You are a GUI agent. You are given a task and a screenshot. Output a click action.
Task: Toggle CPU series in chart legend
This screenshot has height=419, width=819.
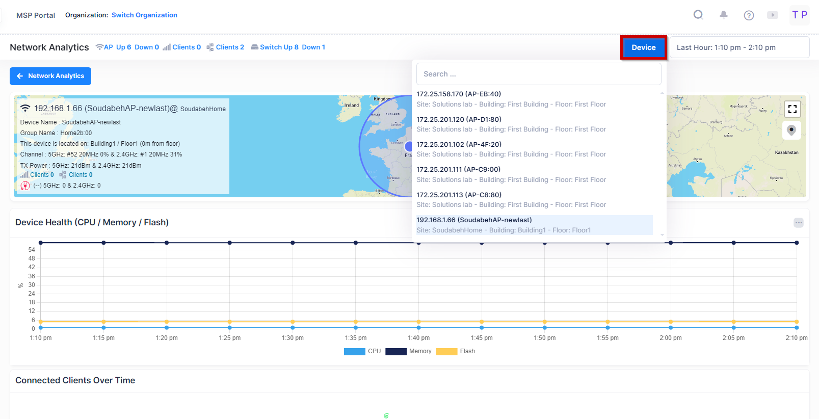(362, 351)
